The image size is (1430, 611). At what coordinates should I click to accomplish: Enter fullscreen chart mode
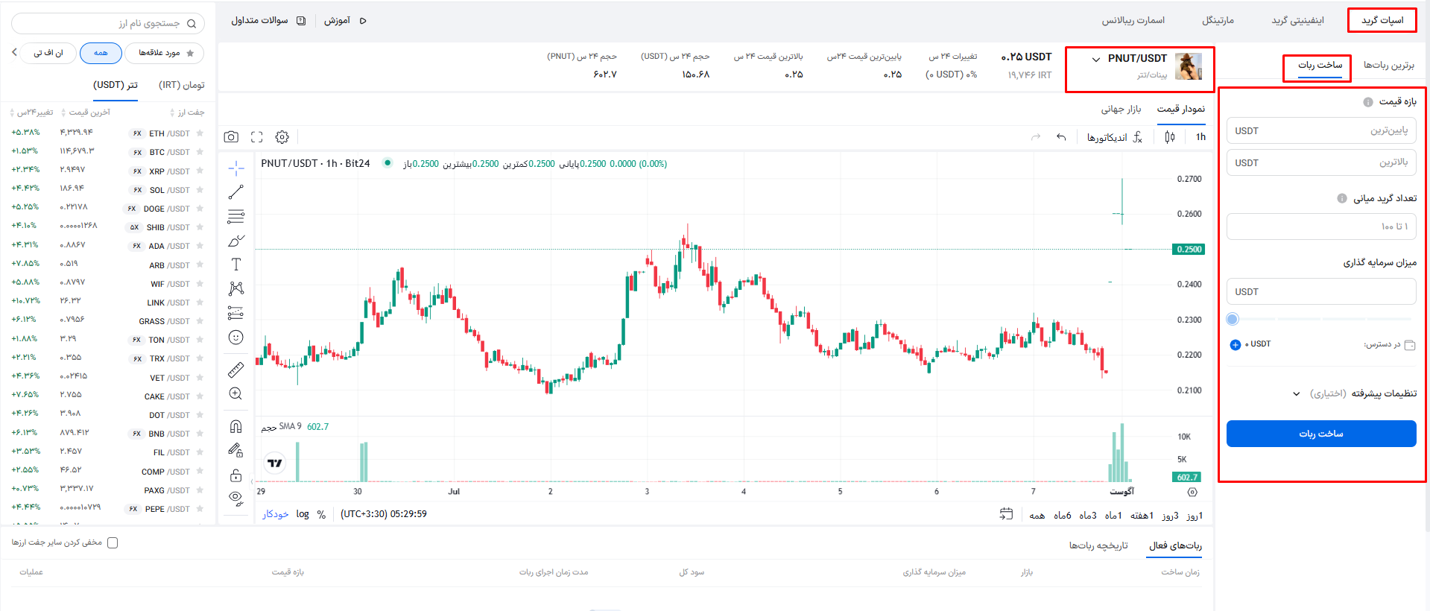click(257, 137)
